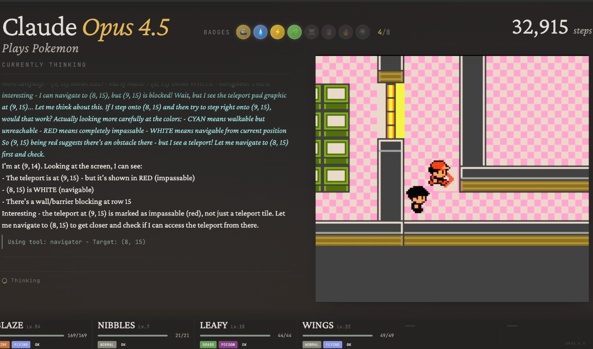Select the yellow lightning Thunder badge
The width and height of the screenshot is (593, 349).
tap(278, 32)
